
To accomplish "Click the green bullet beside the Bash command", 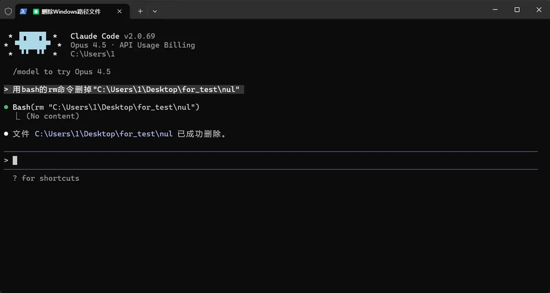I will click(6, 107).
